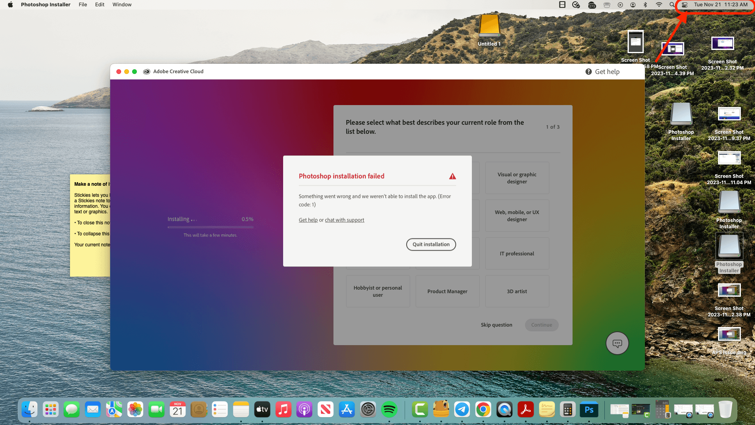
Task: Click the installation progress bar
Action: [x=210, y=227]
